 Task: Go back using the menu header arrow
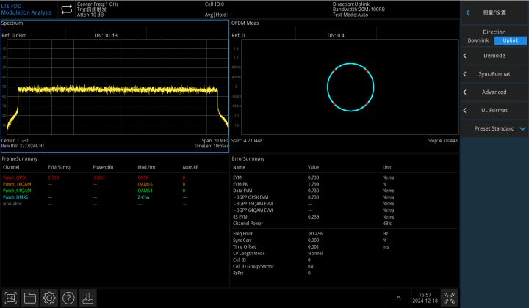[x=468, y=12]
